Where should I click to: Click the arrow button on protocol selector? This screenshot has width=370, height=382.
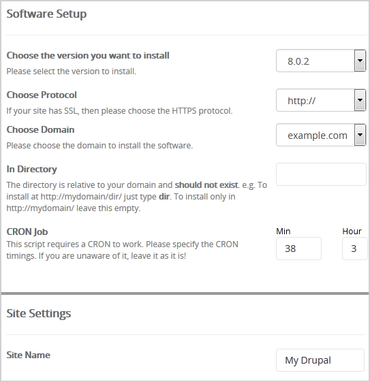pos(360,100)
